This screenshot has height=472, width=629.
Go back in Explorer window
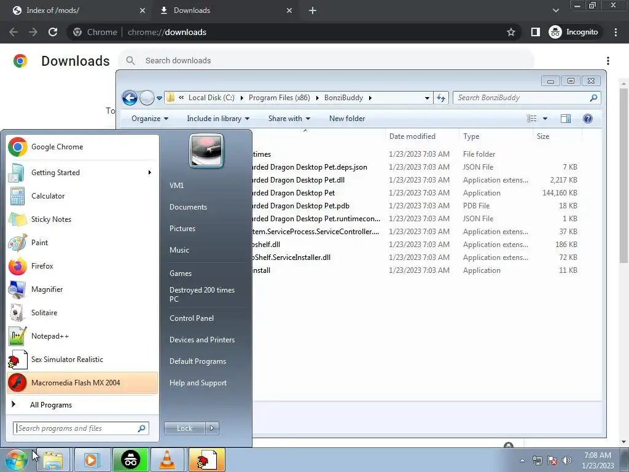pyautogui.click(x=130, y=98)
